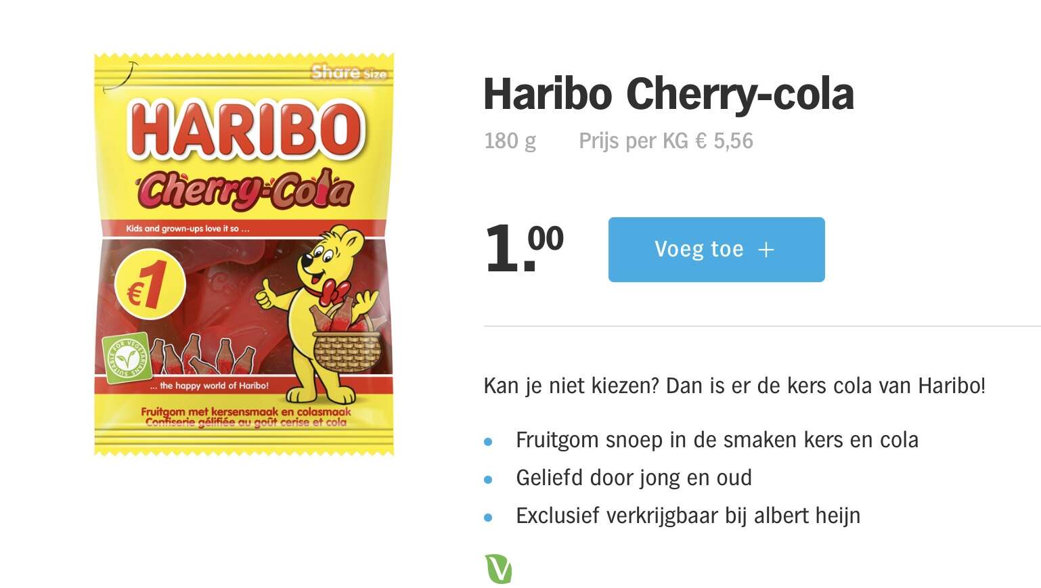
Task: Click the Cherry-Cola logo on the package
Action: click(245, 189)
